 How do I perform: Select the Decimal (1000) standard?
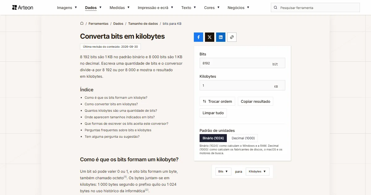click(243, 138)
